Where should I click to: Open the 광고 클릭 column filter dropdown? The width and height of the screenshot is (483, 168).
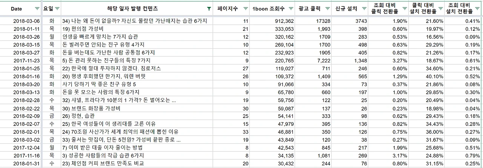click(x=327, y=8)
